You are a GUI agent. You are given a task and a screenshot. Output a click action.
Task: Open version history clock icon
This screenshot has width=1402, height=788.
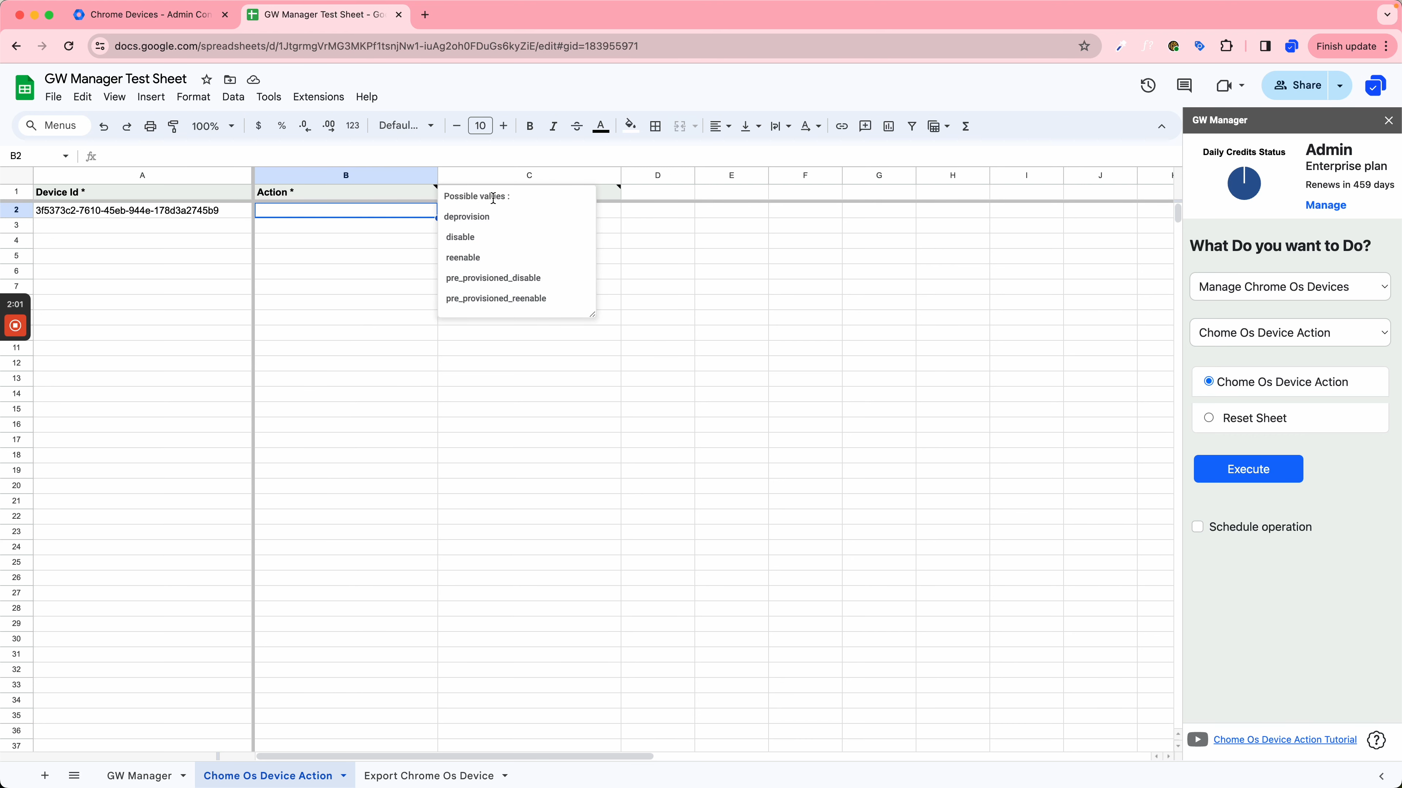(1148, 85)
